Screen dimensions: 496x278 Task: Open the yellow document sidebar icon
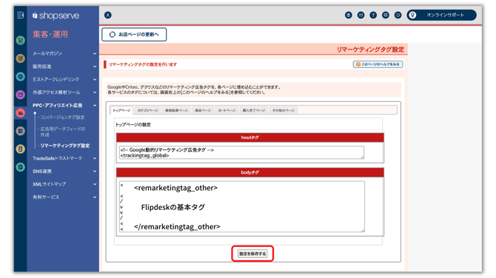pos(21,149)
